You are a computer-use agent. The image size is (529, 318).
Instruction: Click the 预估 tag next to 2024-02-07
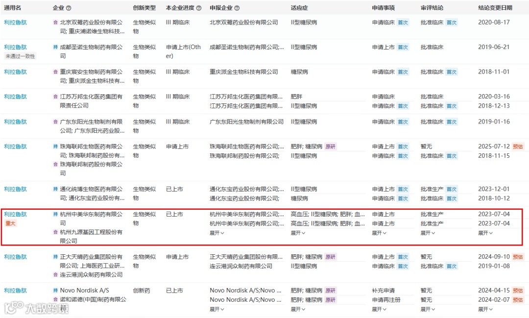[518, 300]
